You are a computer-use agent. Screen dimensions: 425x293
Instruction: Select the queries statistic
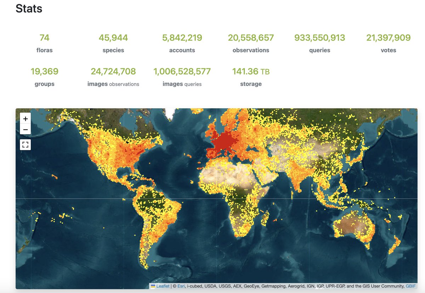tap(319, 37)
